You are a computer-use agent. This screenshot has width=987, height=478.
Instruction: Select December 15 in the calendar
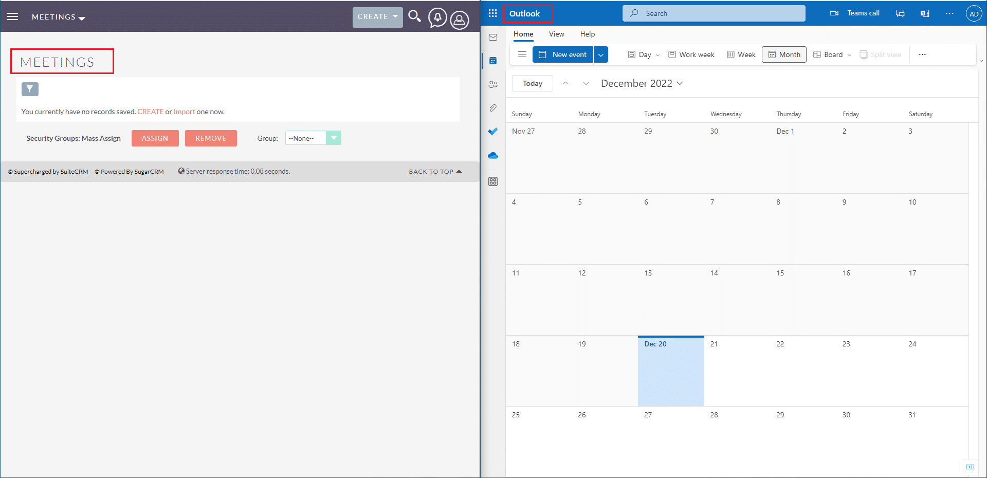pos(803,300)
